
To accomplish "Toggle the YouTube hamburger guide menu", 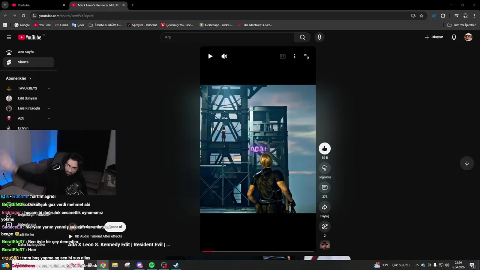I will (9, 37).
